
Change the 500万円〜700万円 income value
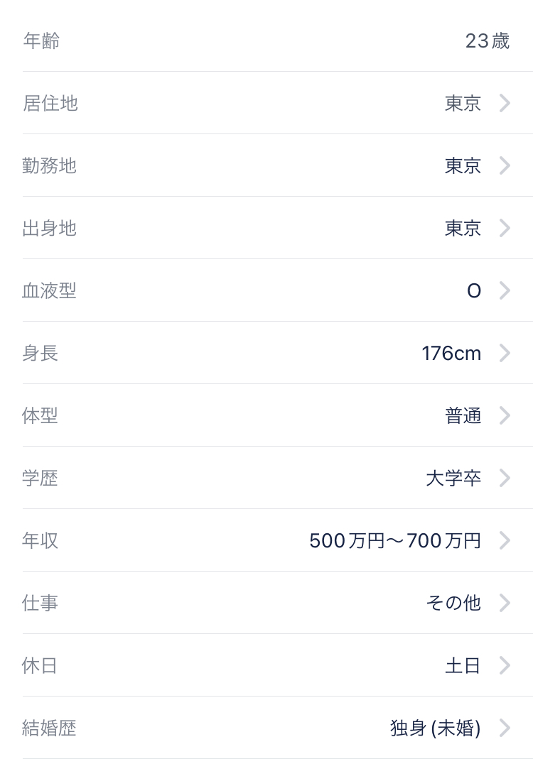coord(395,541)
